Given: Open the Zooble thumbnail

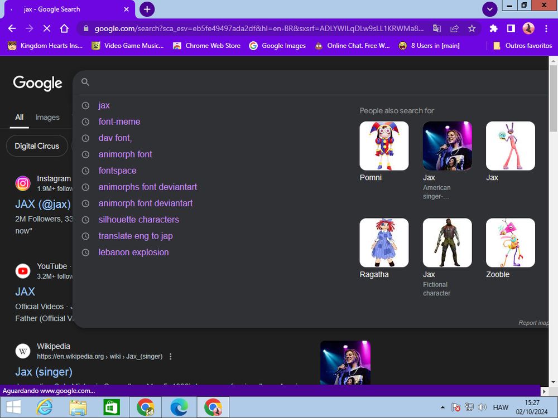Looking at the screenshot, I should [511, 242].
